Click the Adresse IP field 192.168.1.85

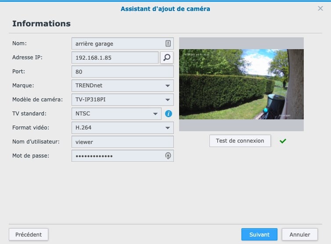pyautogui.click(x=115, y=57)
